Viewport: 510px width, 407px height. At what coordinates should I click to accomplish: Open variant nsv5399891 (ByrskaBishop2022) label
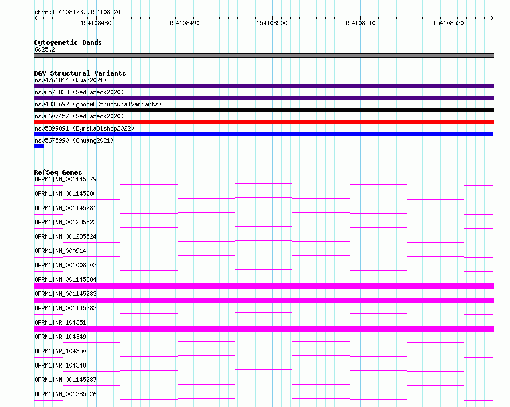coord(84,128)
